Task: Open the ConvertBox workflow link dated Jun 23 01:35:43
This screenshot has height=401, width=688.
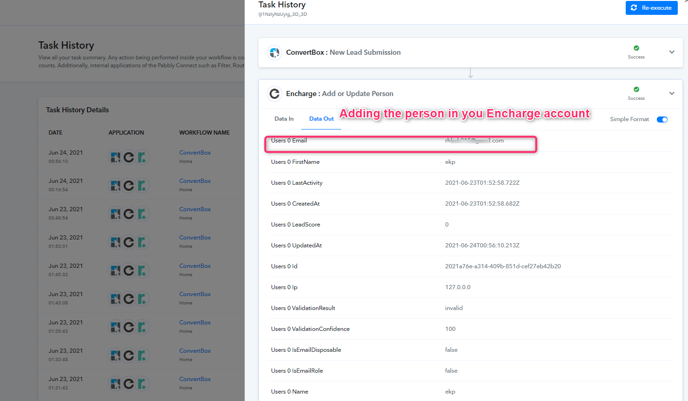Action: pyautogui.click(x=195, y=323)
